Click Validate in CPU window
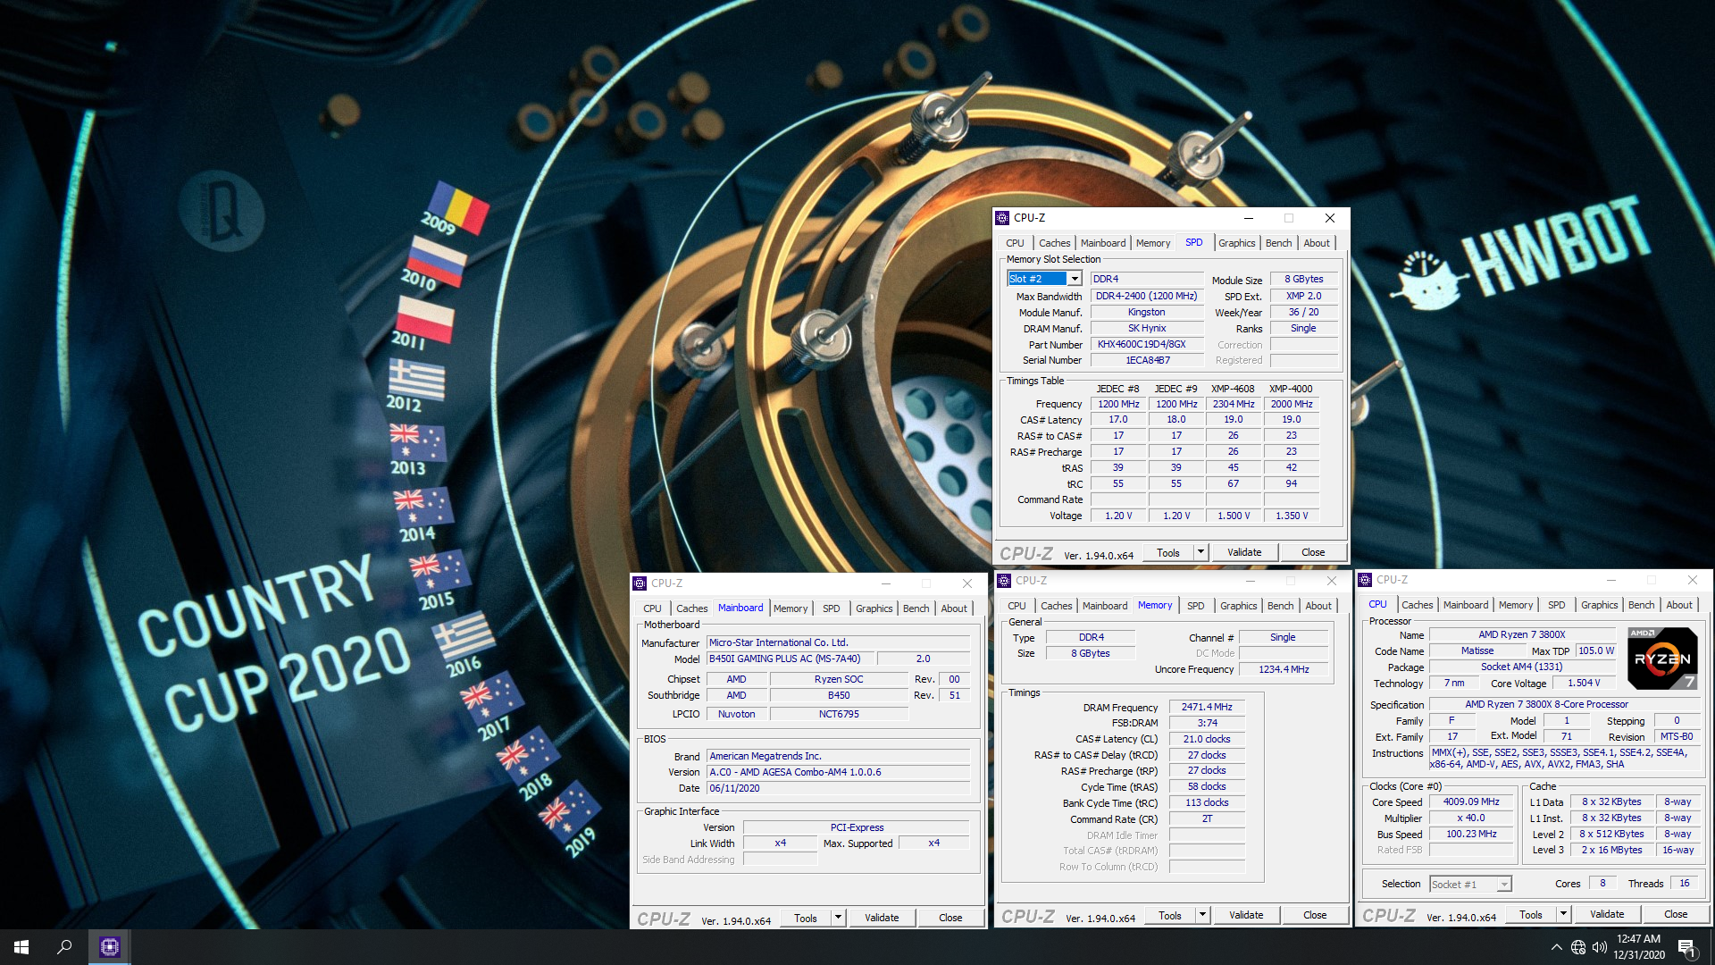1715x965 pixels. [x=1607, y=914]
